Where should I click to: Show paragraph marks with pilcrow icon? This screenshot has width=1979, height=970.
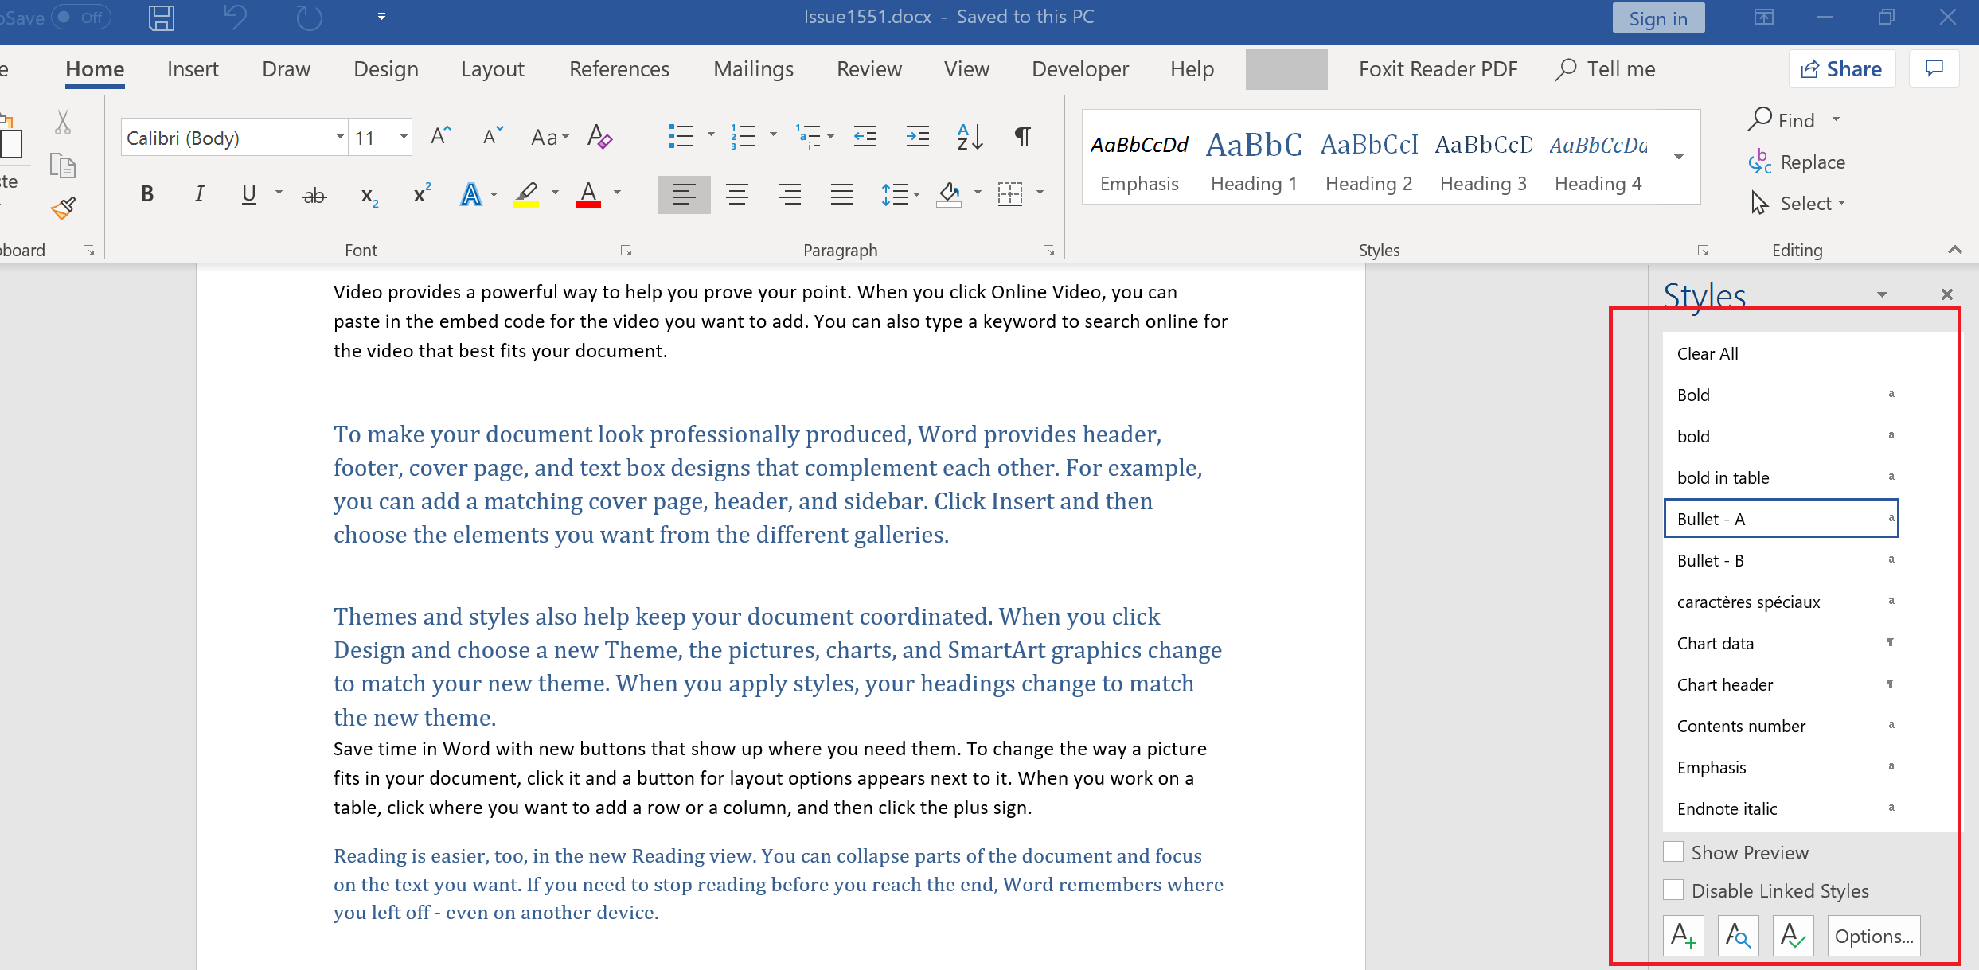1022,137
